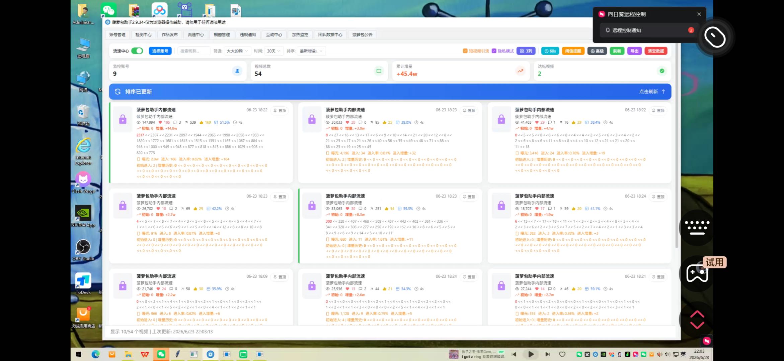Click the 累计增量 trend arrow icon
Viewport: 784px width, 361px height.
click(x=520, y=71)
